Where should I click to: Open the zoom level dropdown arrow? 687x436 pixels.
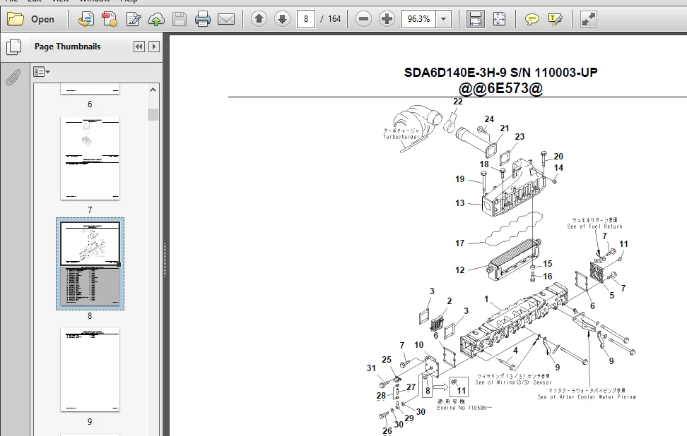pos(443,19)
